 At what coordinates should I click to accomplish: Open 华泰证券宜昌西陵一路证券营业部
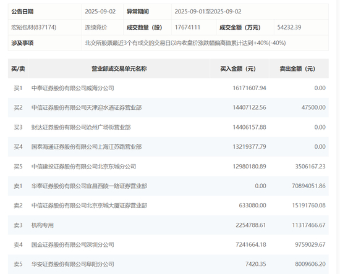(x=90, y=186)
